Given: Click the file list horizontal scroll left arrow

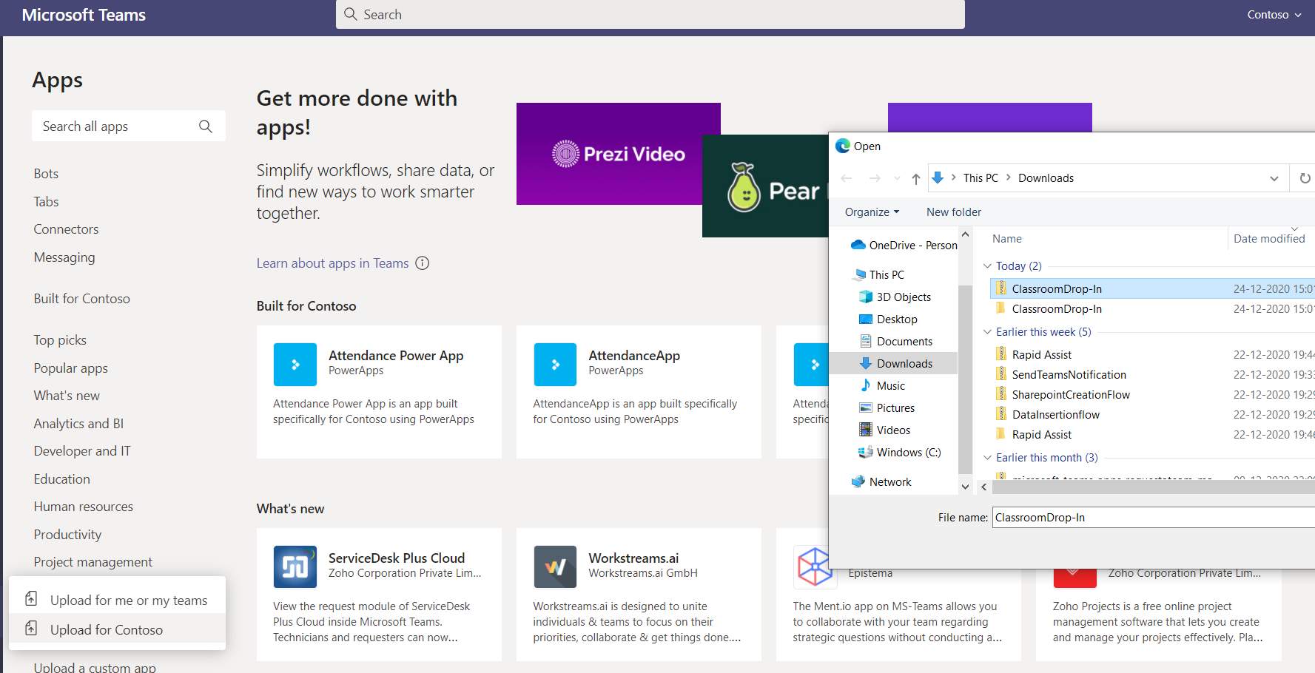Looking at the screenshot, I should coord(983,487).
